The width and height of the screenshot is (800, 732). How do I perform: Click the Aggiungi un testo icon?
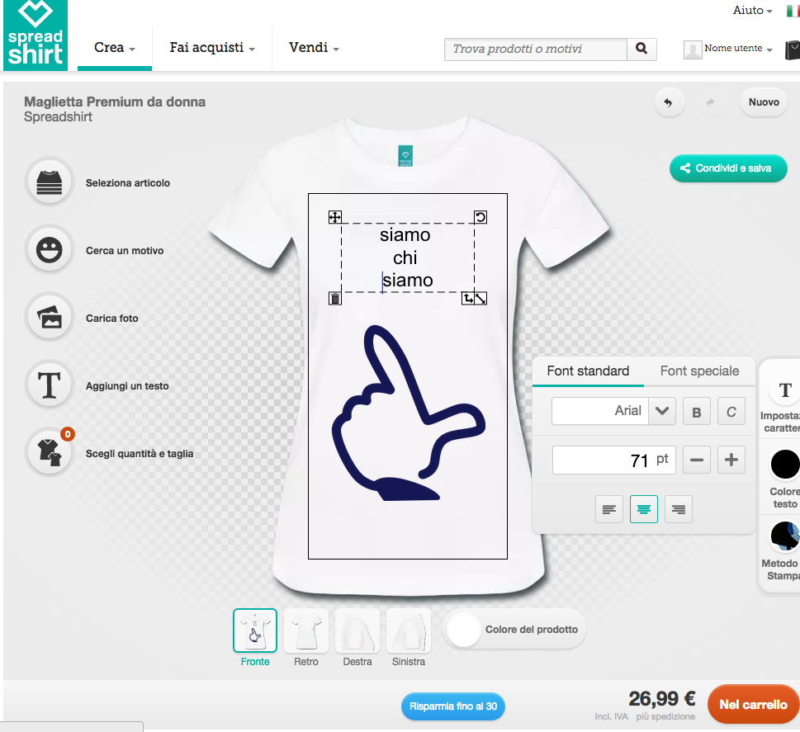click(50, 385)
